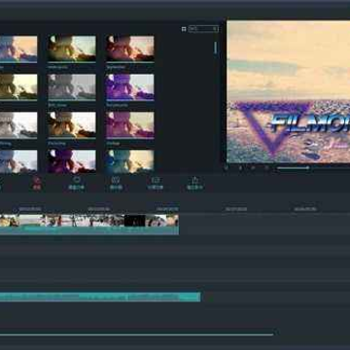Screen dimensions: 350x350
Task: Apply the teal-tinted filter, bottom row
Action: 129,160
